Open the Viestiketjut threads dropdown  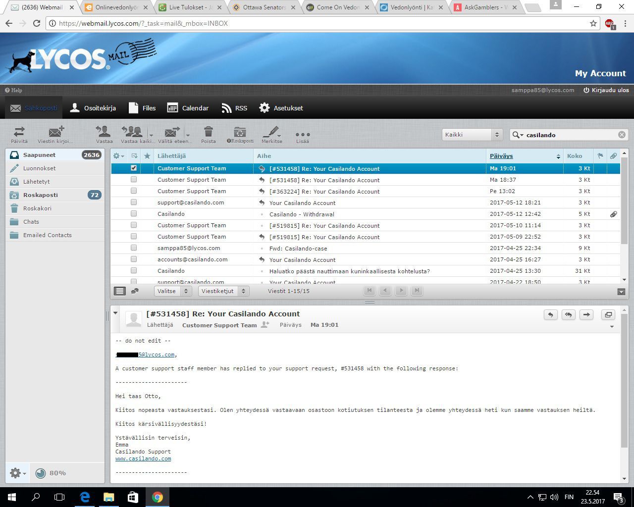pos(223,291)
